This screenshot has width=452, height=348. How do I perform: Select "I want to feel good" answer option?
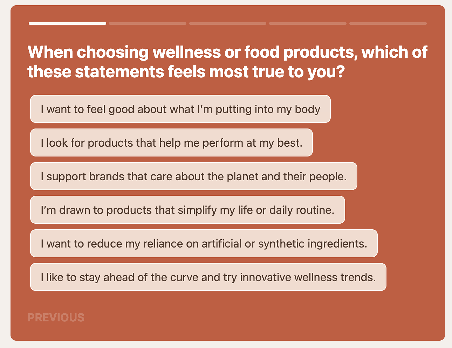click(x=180, y=109)
